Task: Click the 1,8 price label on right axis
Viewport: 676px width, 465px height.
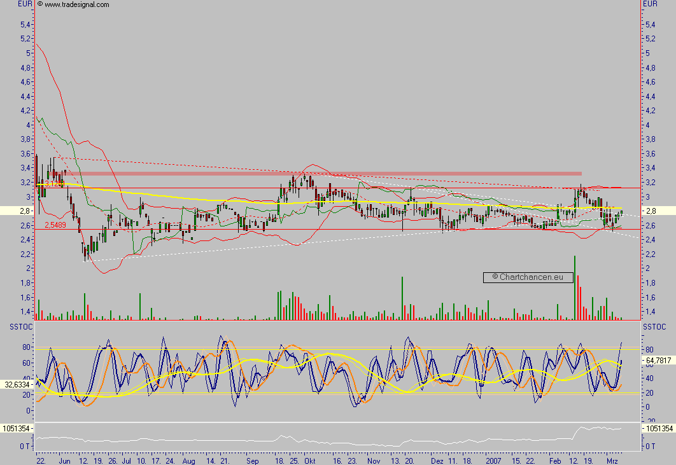Action: pos(651,282)
